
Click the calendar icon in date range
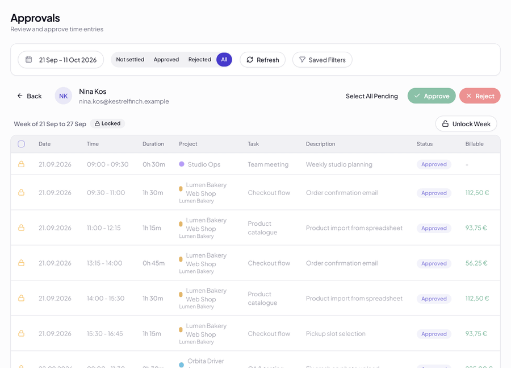(29, 59)
